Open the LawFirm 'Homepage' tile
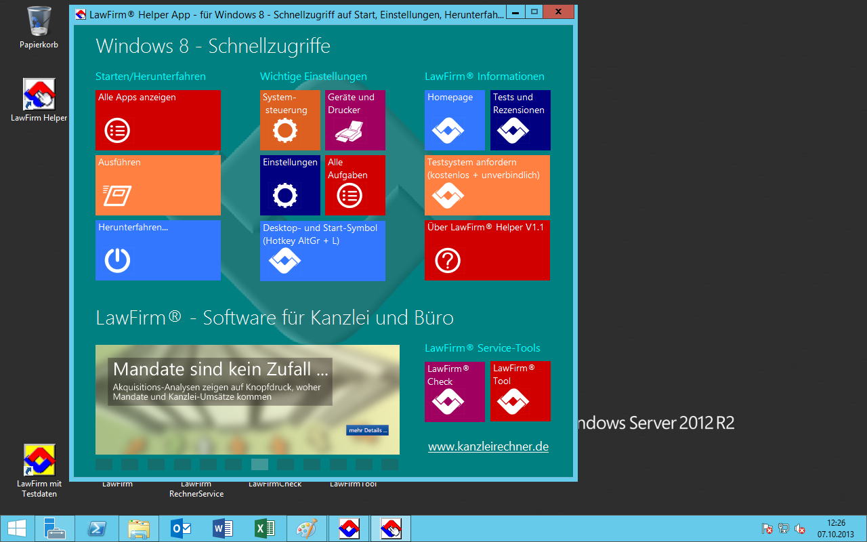 [x=454, y=120]
